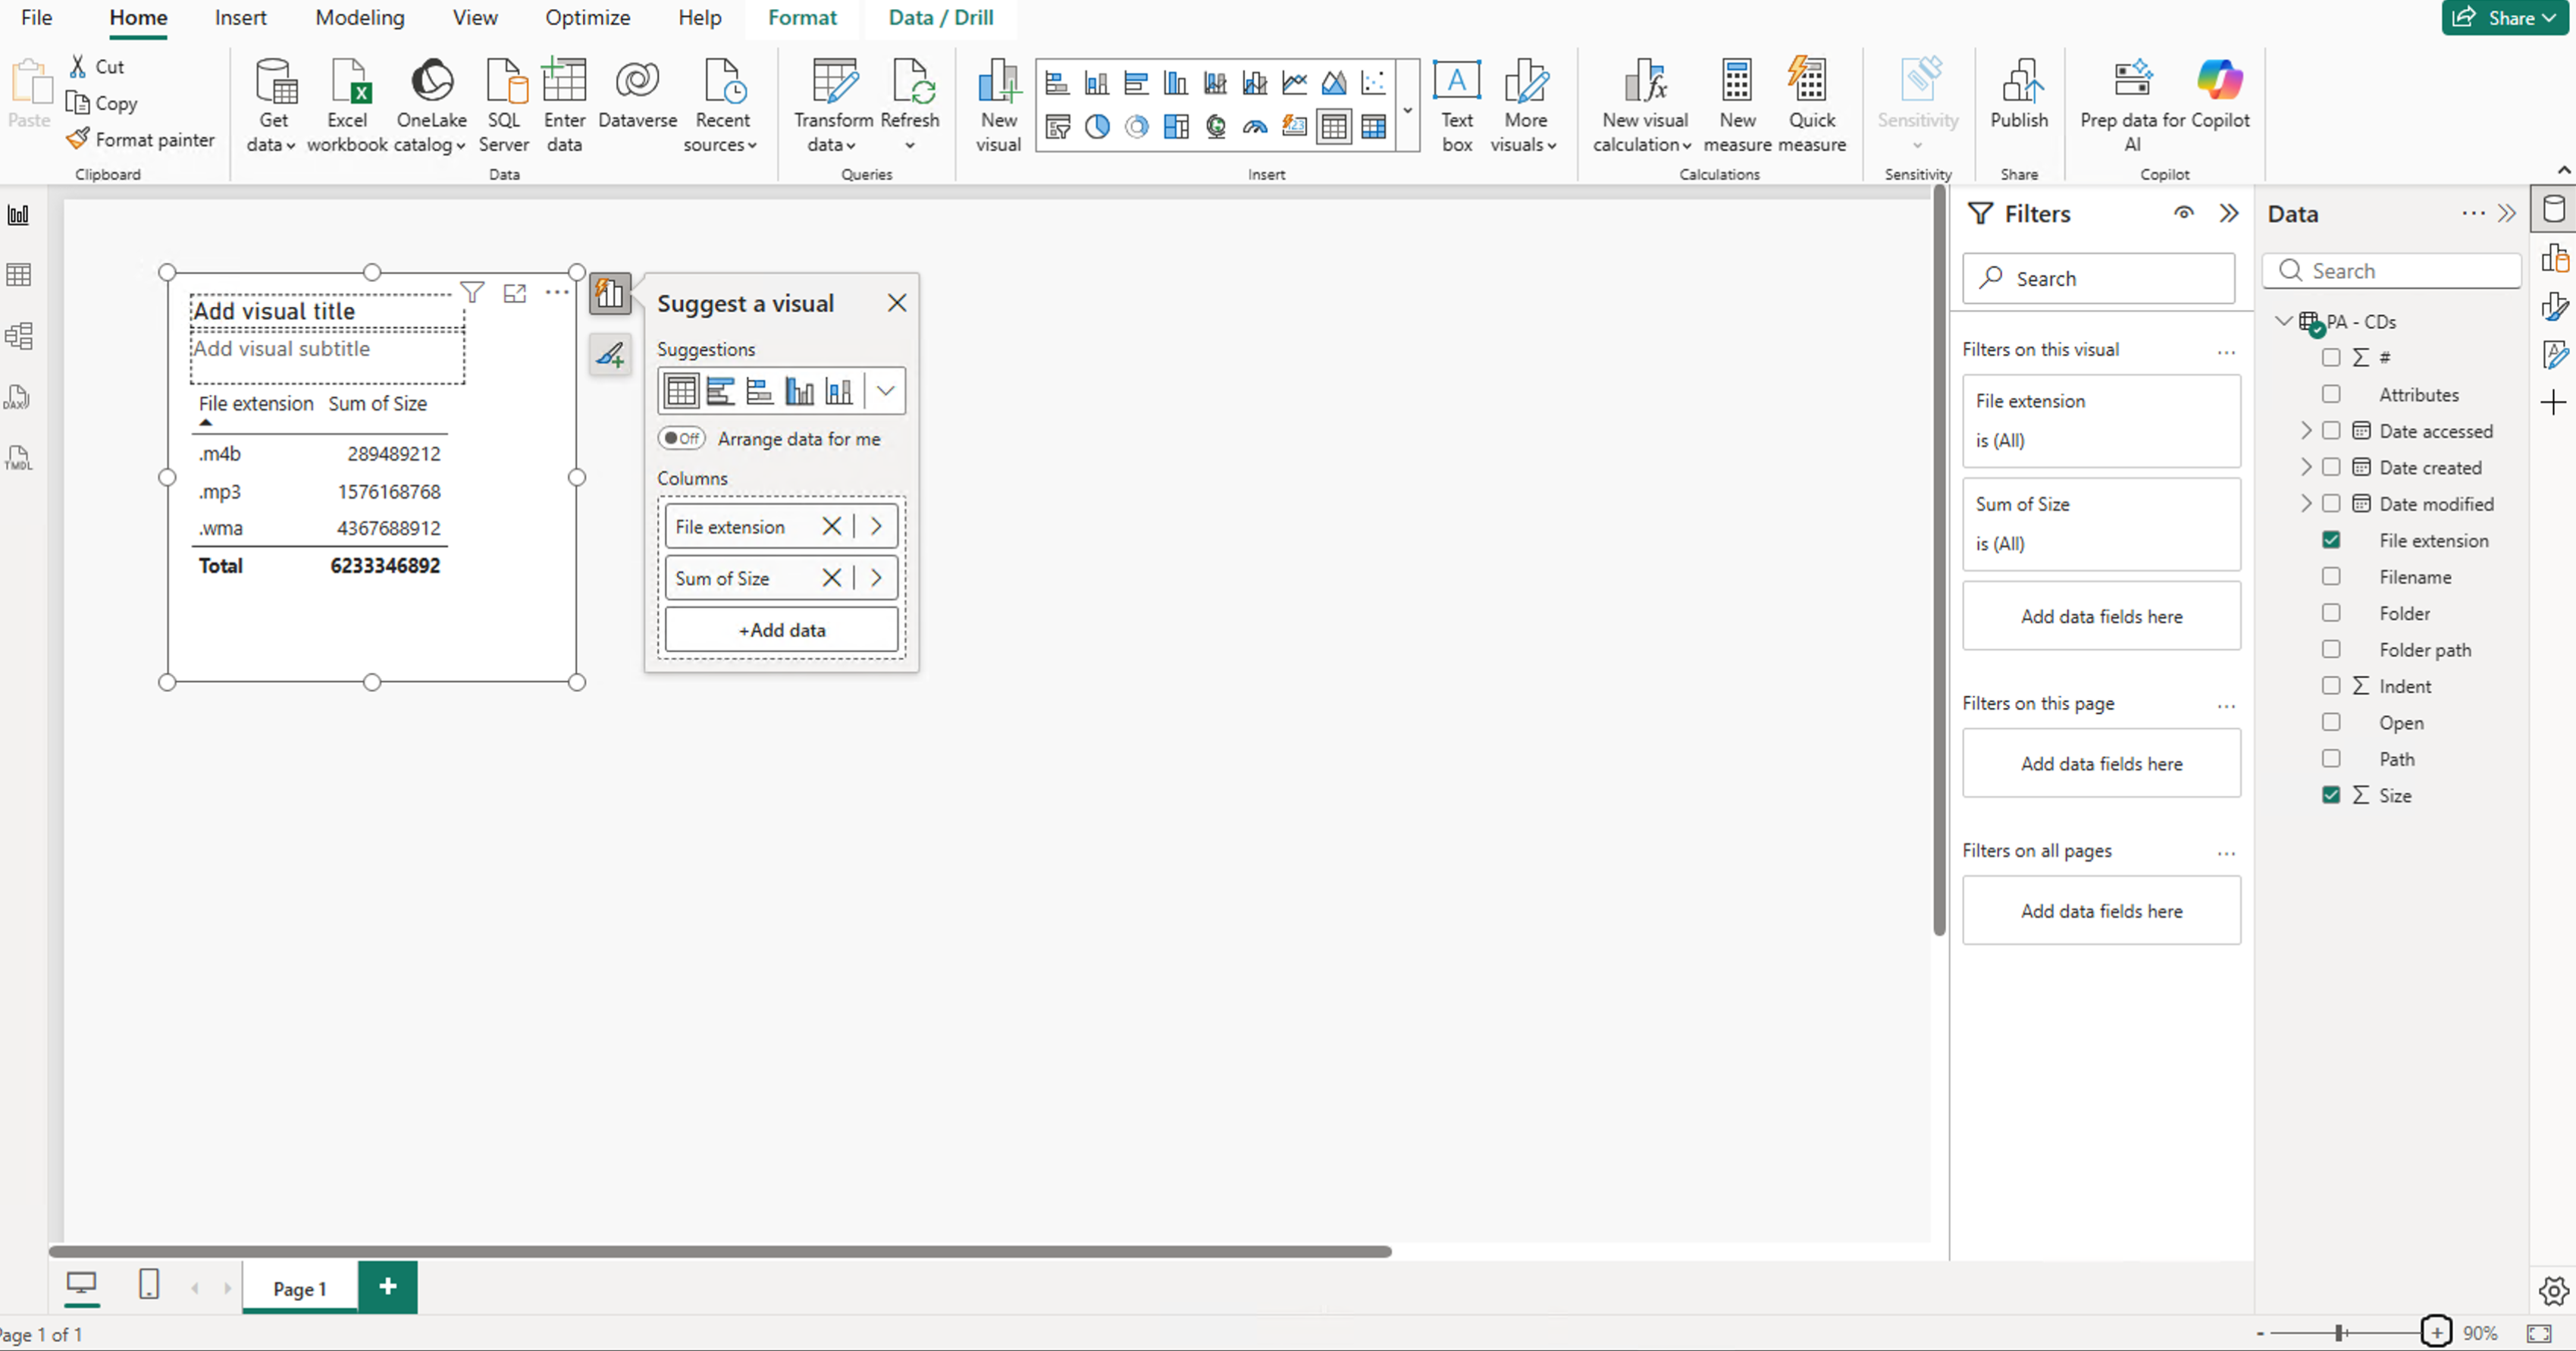This screenshot has width=2576, height=1351.
Task: Open Report view in left sidebar
Action: tap(19, 215)
